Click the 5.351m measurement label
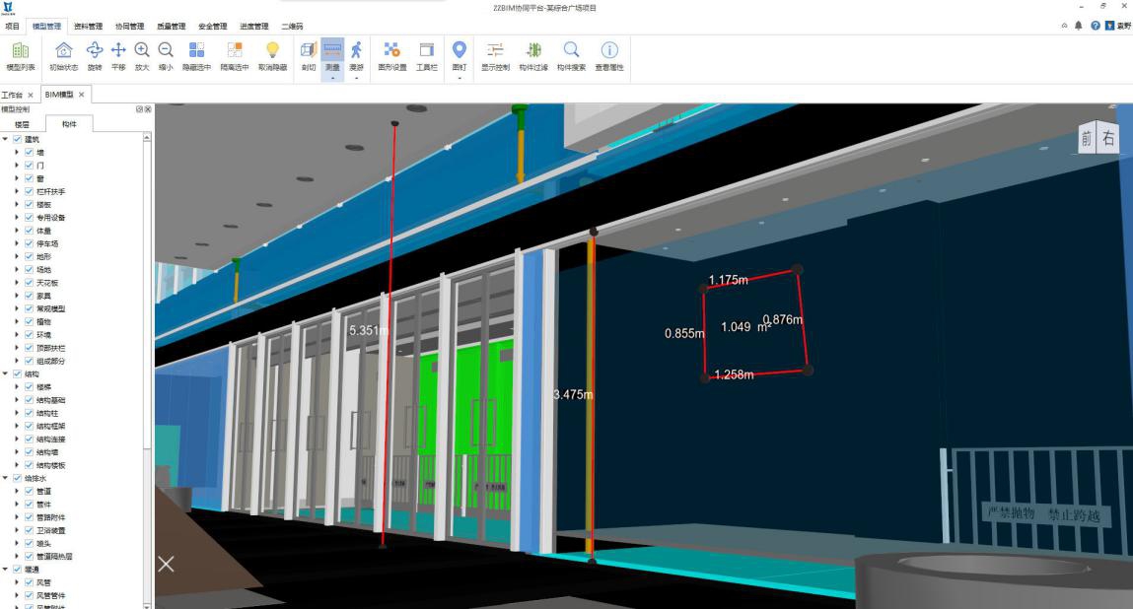Viewport: 1133px width, 609px height. [x=369, y=330]
